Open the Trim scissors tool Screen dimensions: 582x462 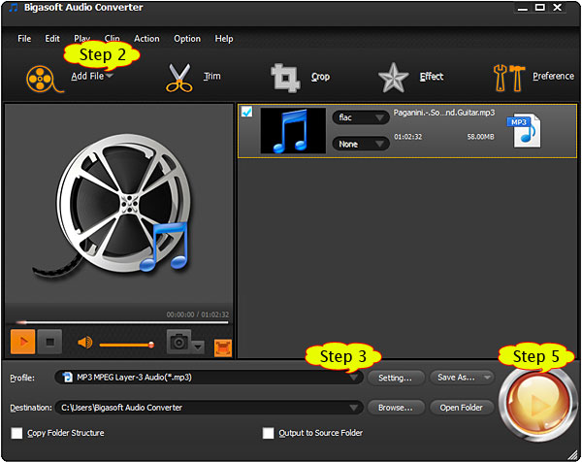pyautogui.click(x=179, y=78)
